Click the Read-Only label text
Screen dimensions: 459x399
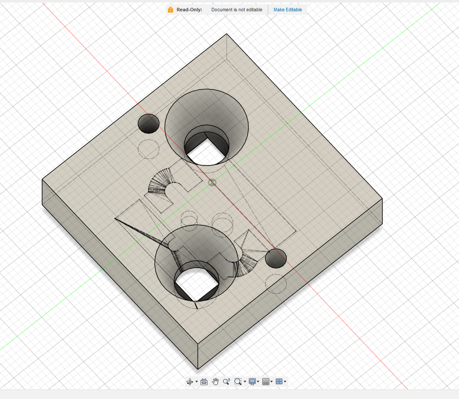tap(189, 10)
